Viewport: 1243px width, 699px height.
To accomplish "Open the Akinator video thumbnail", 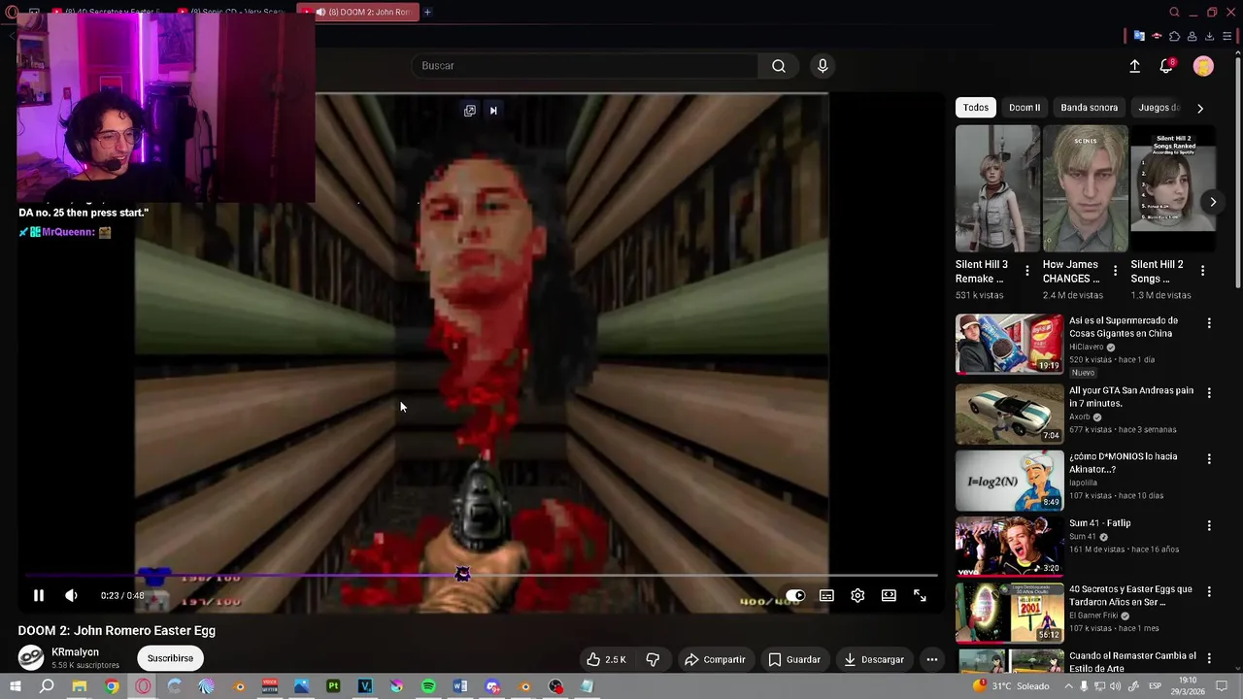I will 1009,481.
